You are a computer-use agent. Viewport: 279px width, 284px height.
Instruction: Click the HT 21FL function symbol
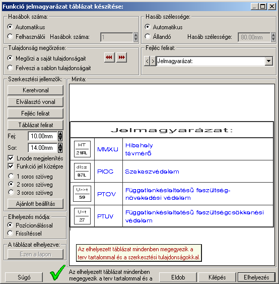pos(82,149)
